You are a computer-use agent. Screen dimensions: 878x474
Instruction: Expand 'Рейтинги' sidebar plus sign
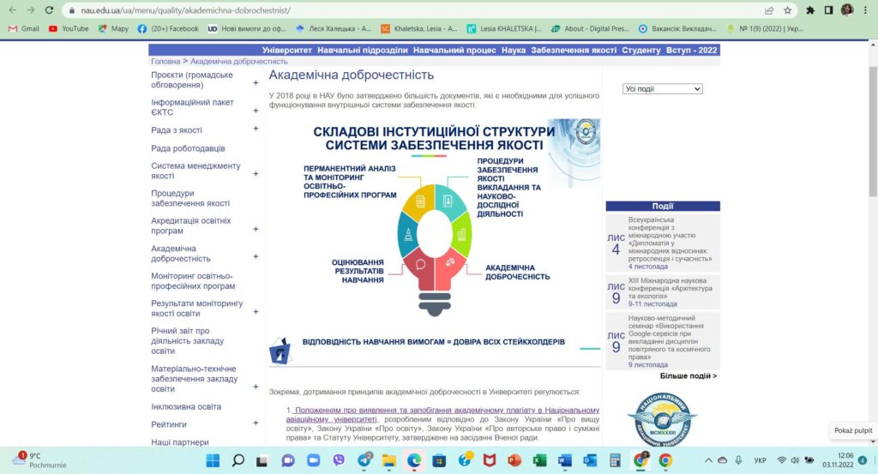256,424
